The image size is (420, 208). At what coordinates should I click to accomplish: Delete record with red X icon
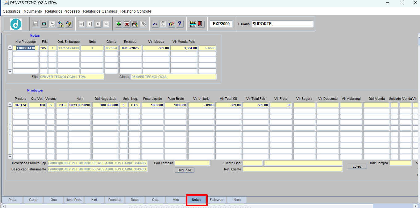(127, 24)
